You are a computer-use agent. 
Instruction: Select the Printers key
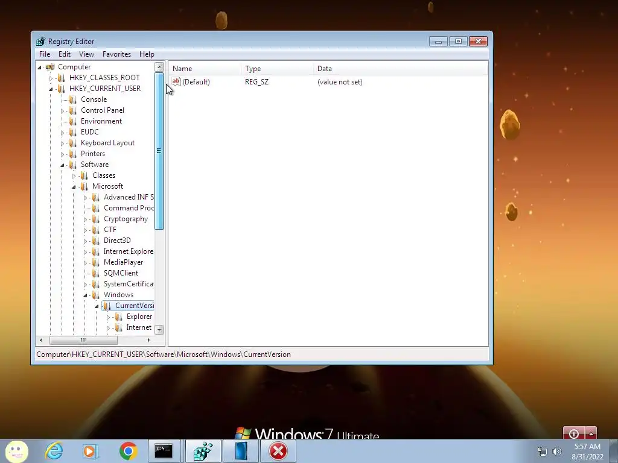coord(92,154)
